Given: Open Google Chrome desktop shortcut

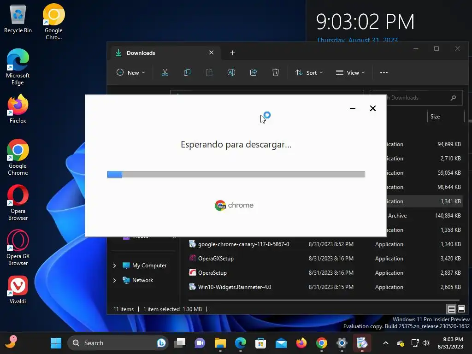Looking at the screenshot, I should [18, 157].
